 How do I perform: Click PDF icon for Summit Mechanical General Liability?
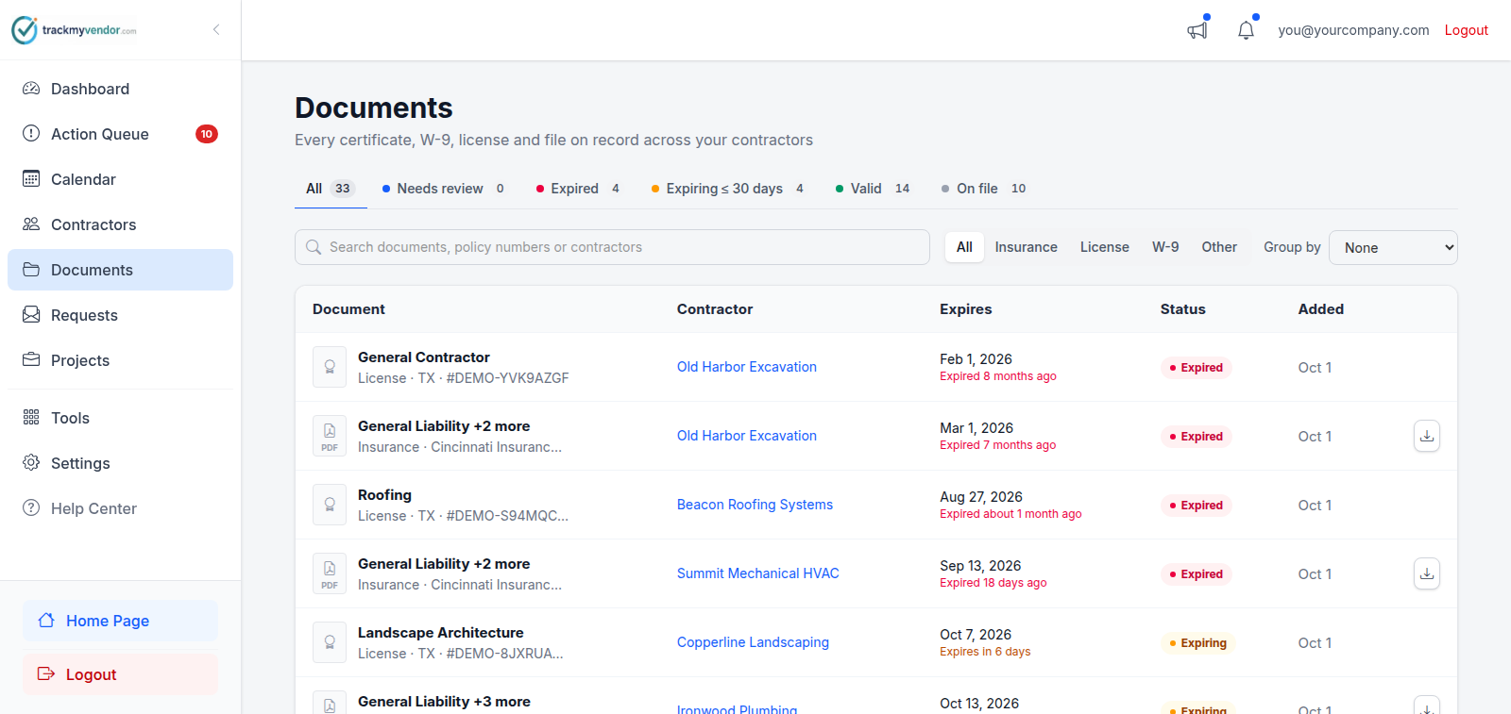click(330, 573)
